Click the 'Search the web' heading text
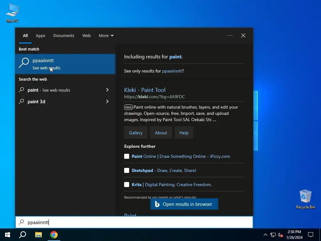Image resolution: width=321 pixels, height=241 pixels. point(33,79)
